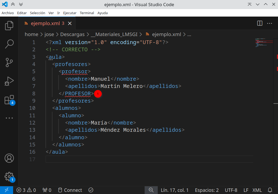Open the Source Control view
The image size is (278, 194).
point(9,63)
